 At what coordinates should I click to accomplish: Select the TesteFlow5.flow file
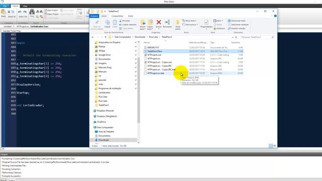click(193, 51)
